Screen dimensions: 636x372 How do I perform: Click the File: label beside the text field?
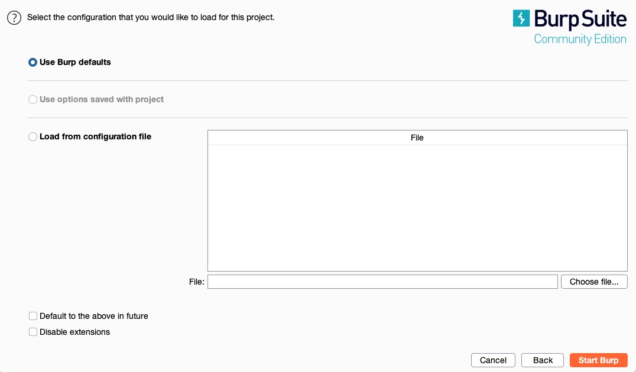(x=197, y=282)
